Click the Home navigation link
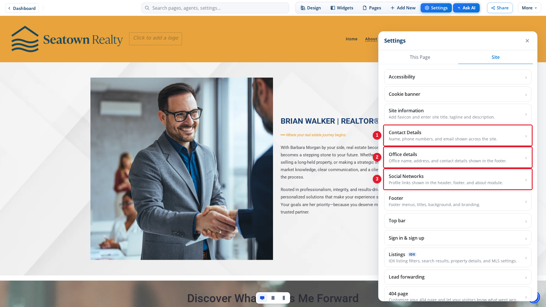Viewport: 546px width, 307px height. click(x=351, y=39)
